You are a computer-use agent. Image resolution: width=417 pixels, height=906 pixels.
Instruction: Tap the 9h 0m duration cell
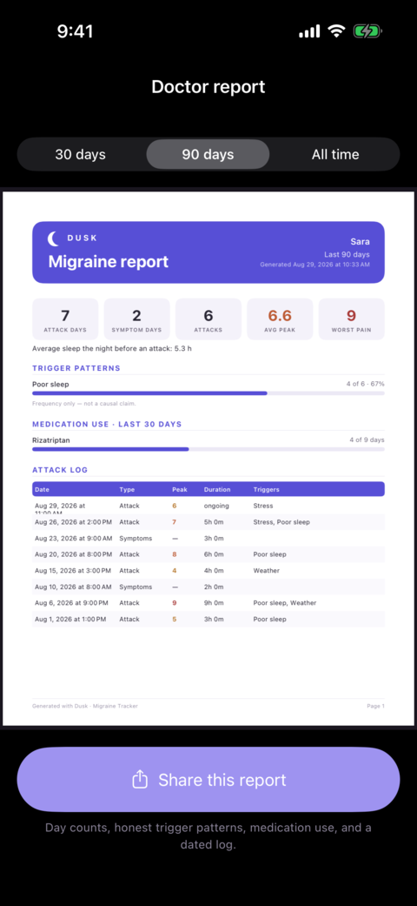[x=214, y=602]
